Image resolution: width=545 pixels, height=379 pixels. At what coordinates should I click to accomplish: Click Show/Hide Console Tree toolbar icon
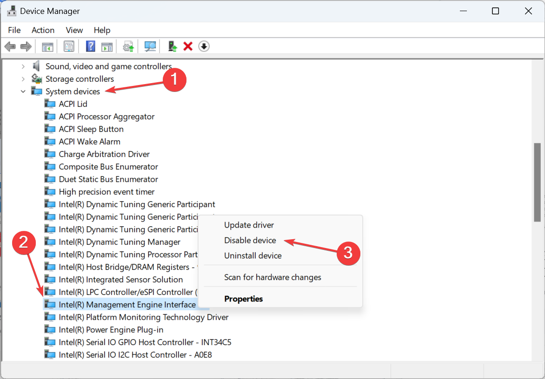tap(47, 46)
